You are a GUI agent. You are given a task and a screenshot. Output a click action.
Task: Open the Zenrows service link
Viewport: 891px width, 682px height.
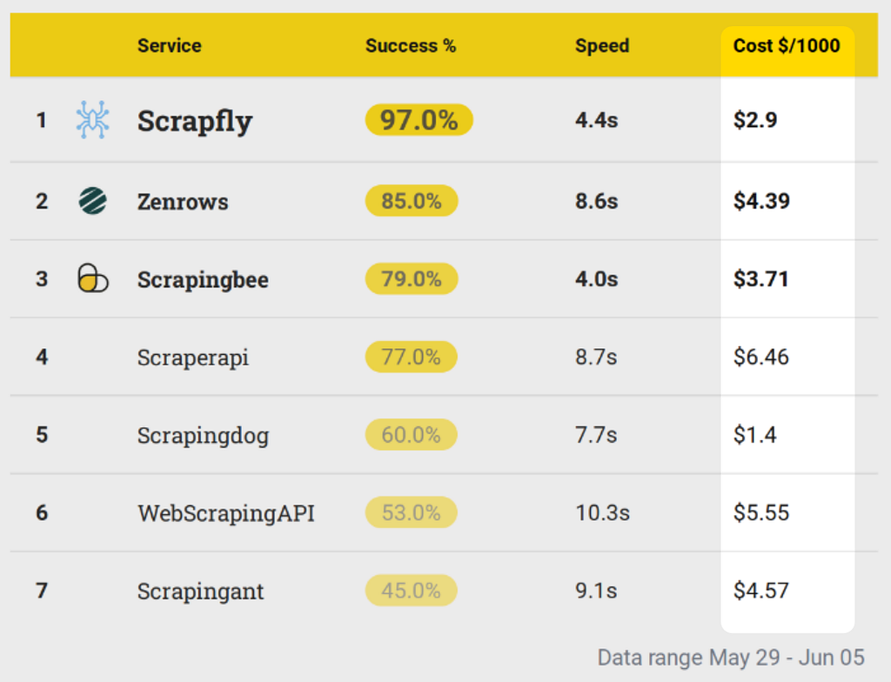[x=183, y=202]
